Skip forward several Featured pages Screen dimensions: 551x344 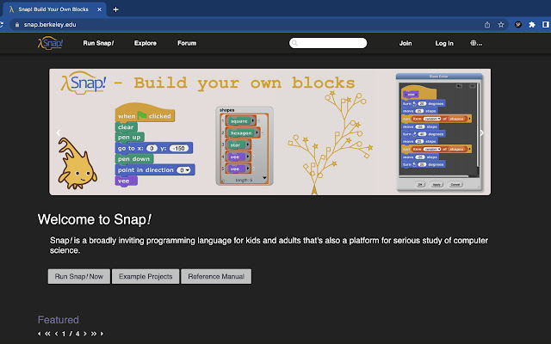click(x=94, y=334)
